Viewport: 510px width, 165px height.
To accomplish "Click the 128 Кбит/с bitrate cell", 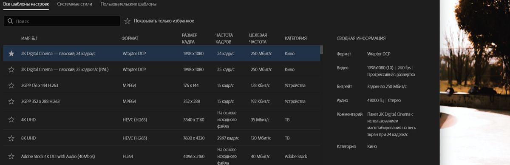I will click(261, 85).
